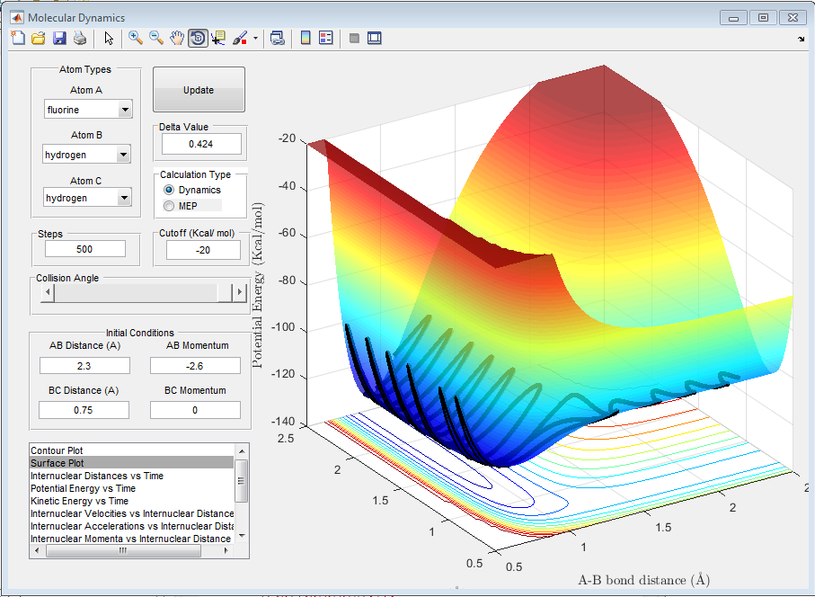Click the plot list horizontal scrollbar thumb
The image size is (815, 597).
(123, 550)
